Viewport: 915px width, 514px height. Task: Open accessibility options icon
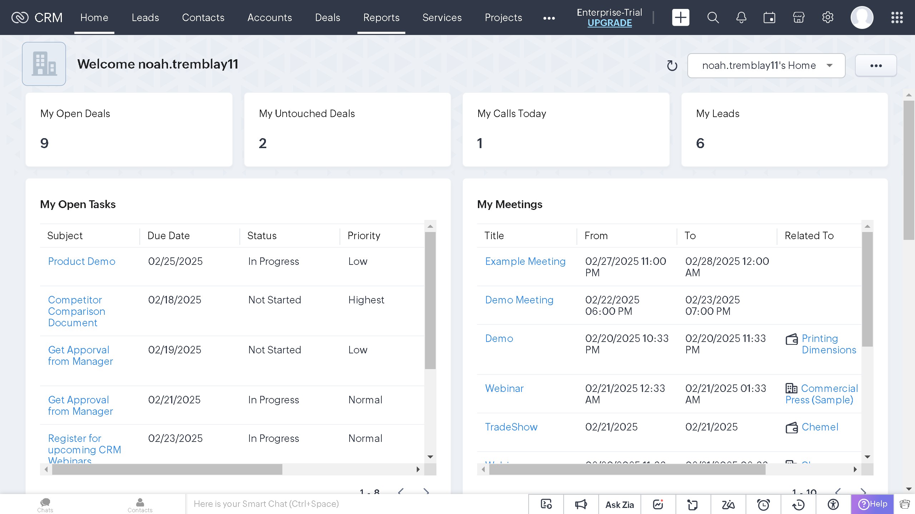coord(833,504)
